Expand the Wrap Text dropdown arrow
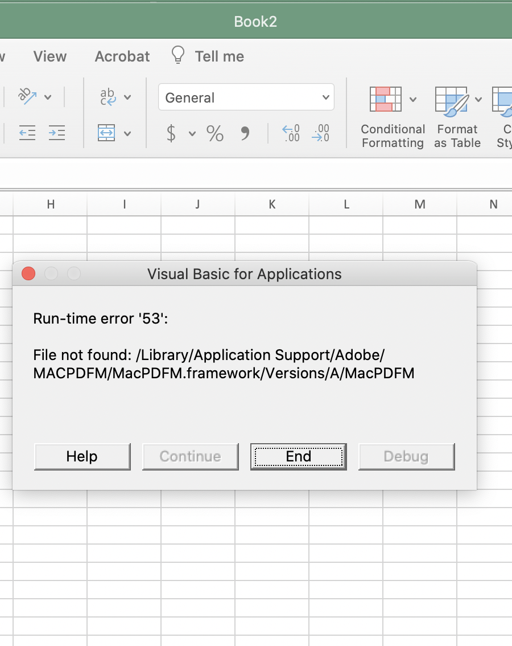 [x=127, y=97]
